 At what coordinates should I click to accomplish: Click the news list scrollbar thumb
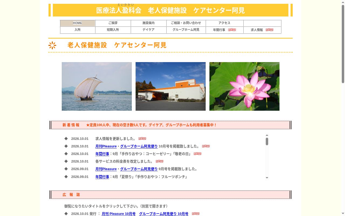267,141
